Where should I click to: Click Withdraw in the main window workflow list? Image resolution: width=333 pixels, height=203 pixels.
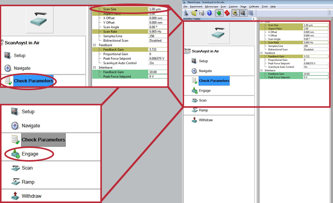pos(205,120)
